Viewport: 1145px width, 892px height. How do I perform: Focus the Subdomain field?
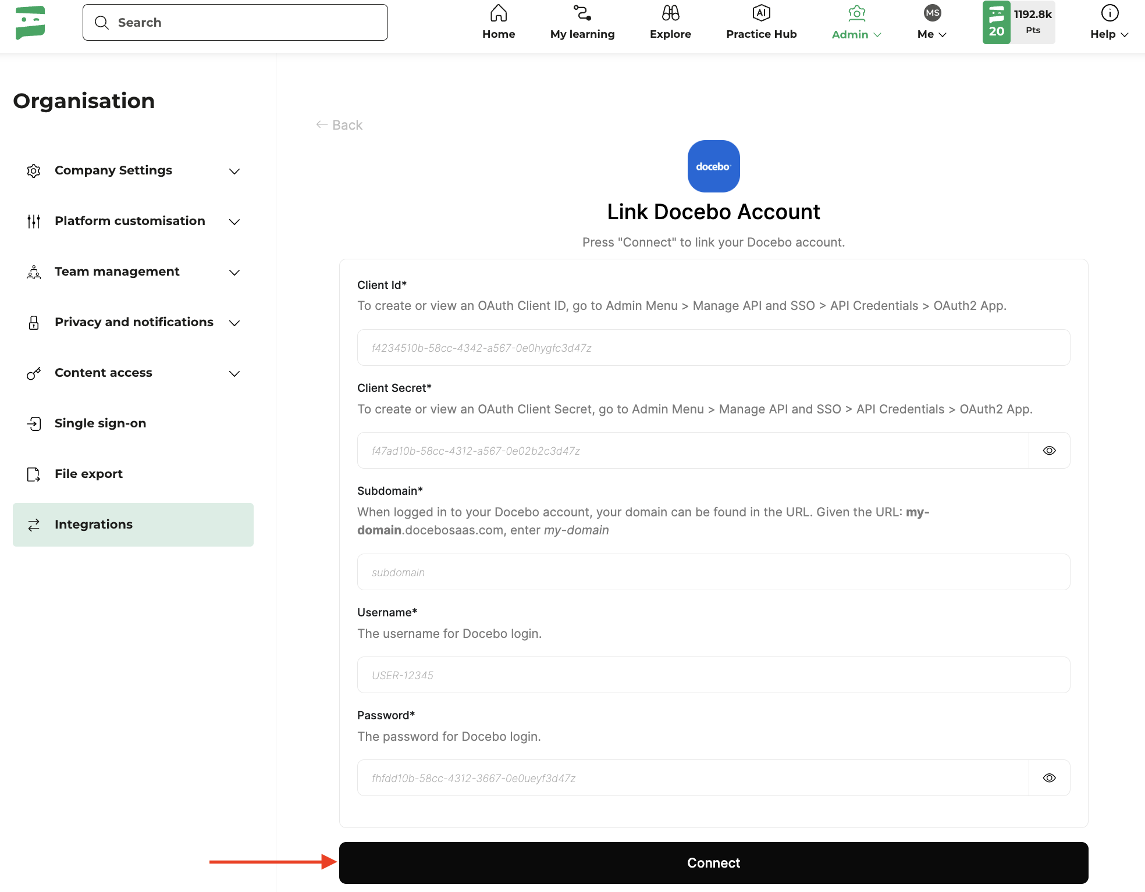pos(713,572)
